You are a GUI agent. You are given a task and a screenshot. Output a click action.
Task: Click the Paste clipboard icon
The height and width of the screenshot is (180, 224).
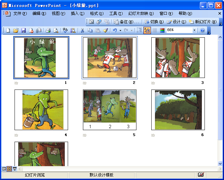98,30
